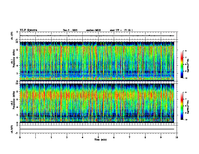The image size is (199, 154).
Task: Click the "station=MOS" header label
Action: point(93,30)
